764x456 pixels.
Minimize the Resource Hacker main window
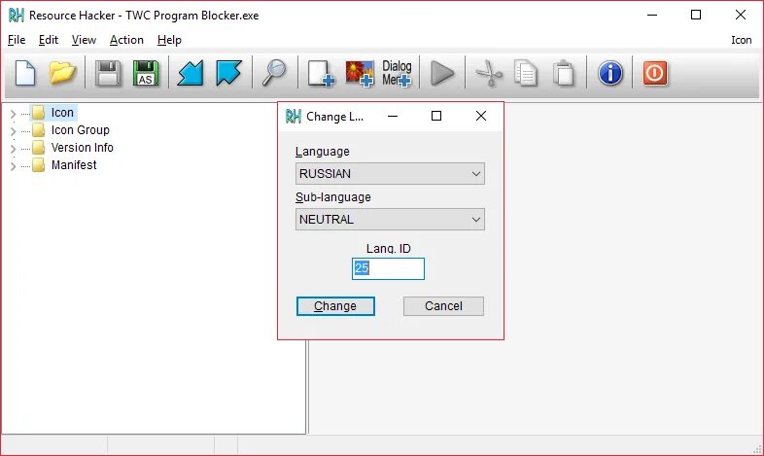point(652,16)
